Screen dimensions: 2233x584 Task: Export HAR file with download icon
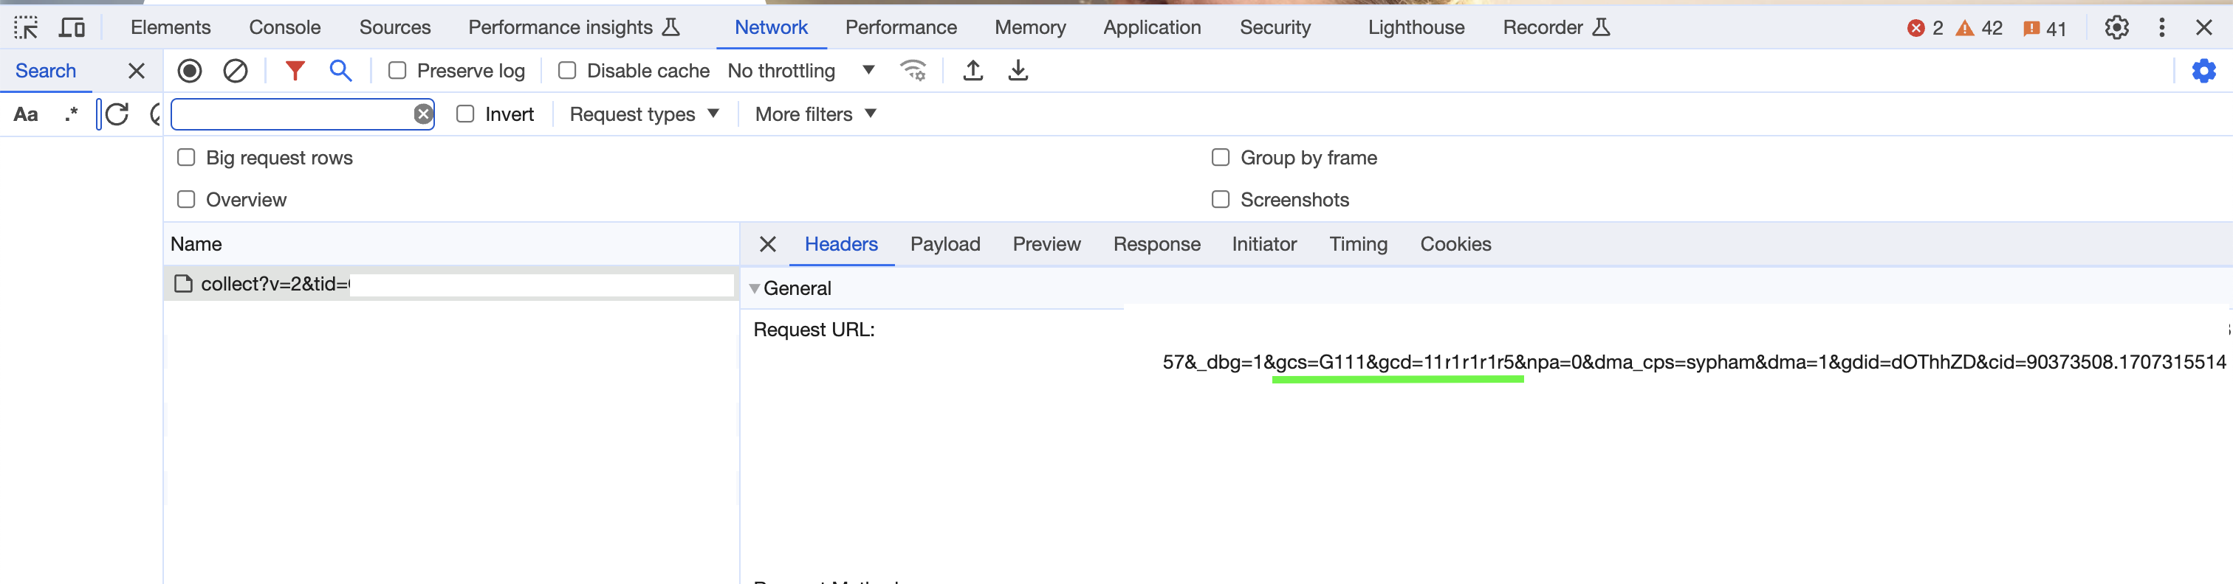pos(1018,71)
